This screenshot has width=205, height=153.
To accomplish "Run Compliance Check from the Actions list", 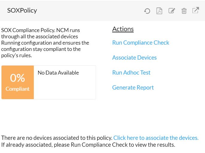I will click(141, 43).
